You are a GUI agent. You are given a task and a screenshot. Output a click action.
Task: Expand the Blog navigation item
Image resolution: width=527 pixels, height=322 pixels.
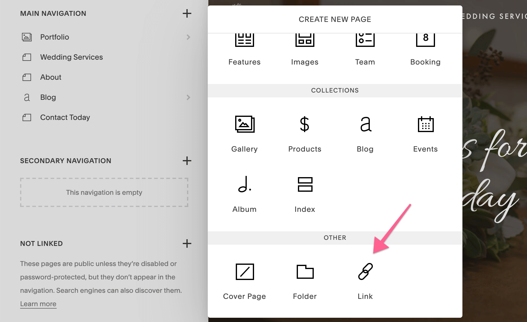point(189,97)
